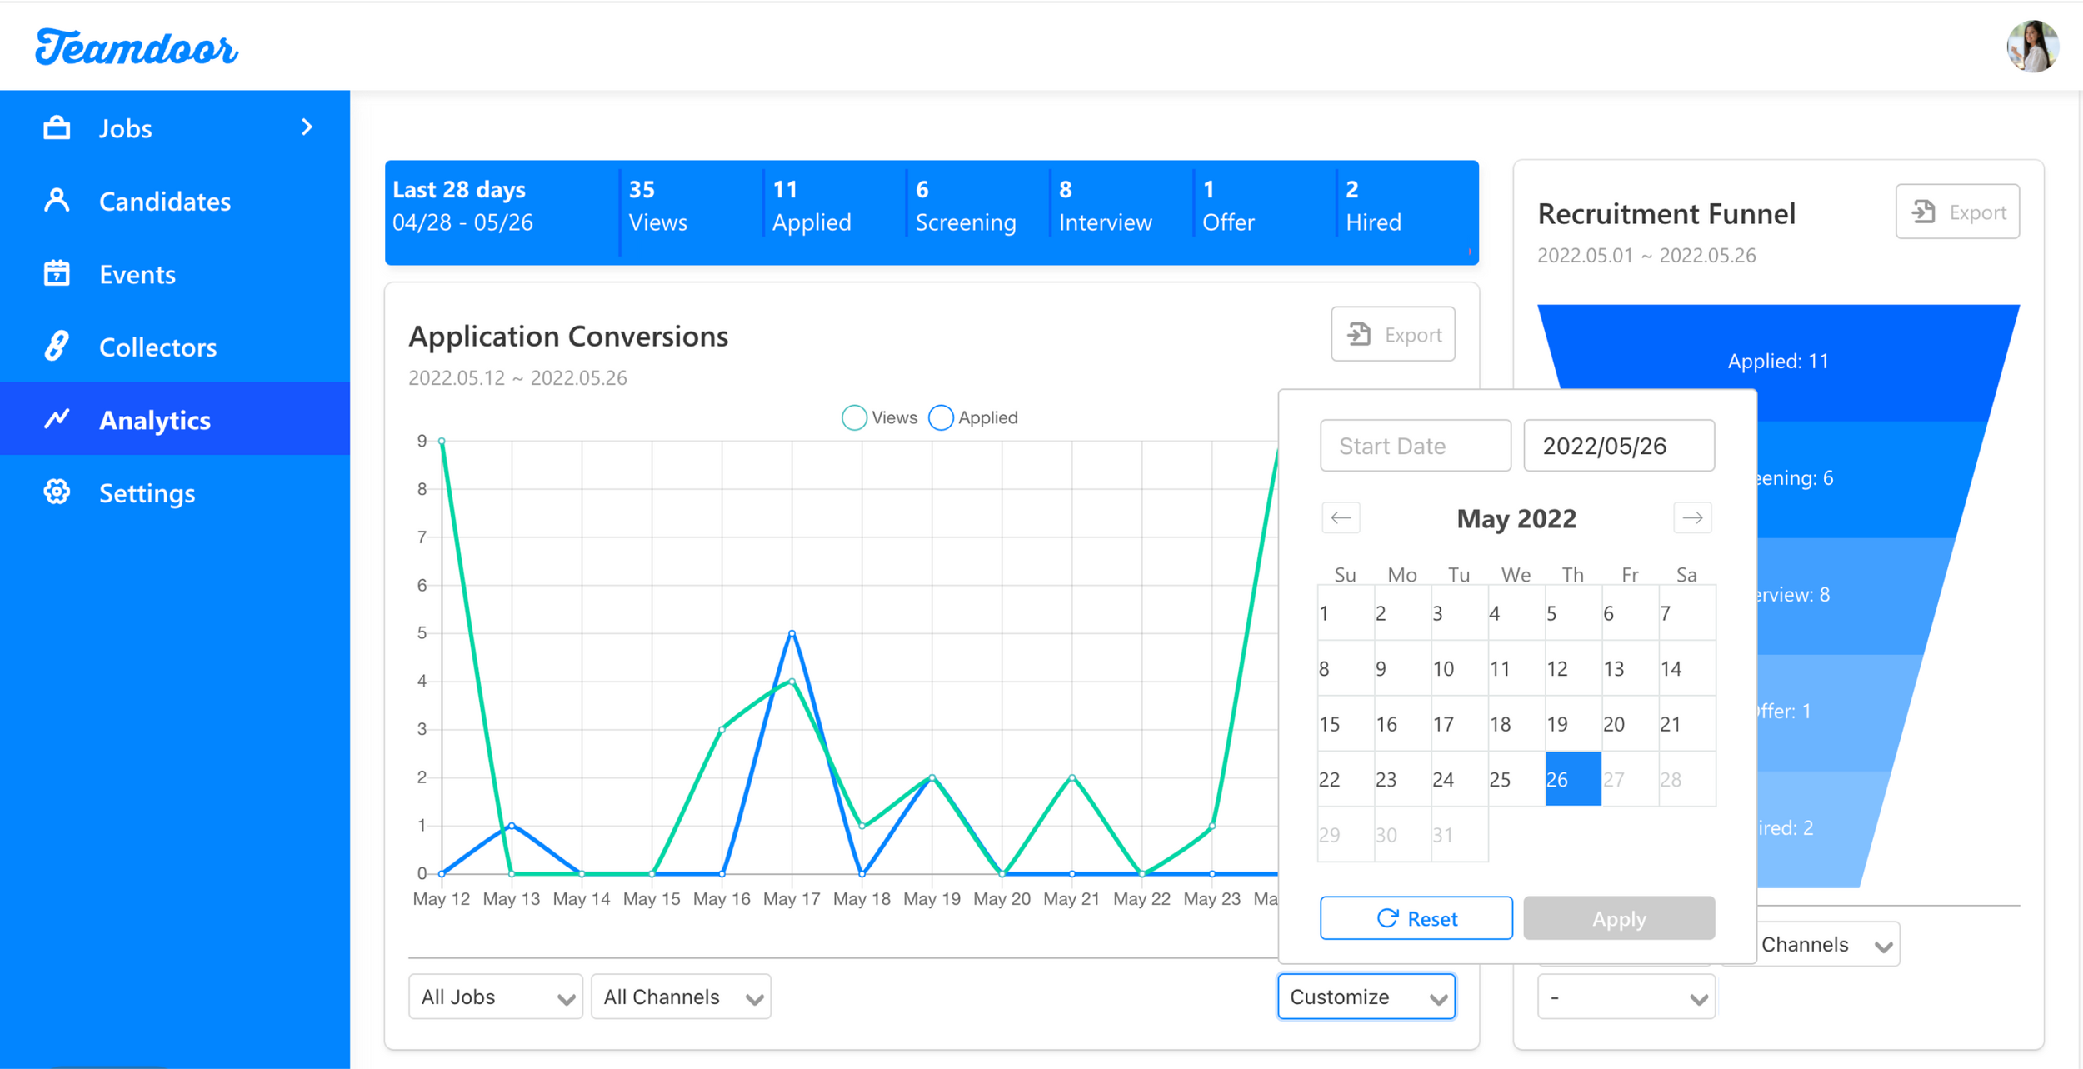The image size is (2083, 1069).
Task: Go to next month in calendar
Action: pos(1692,517)
